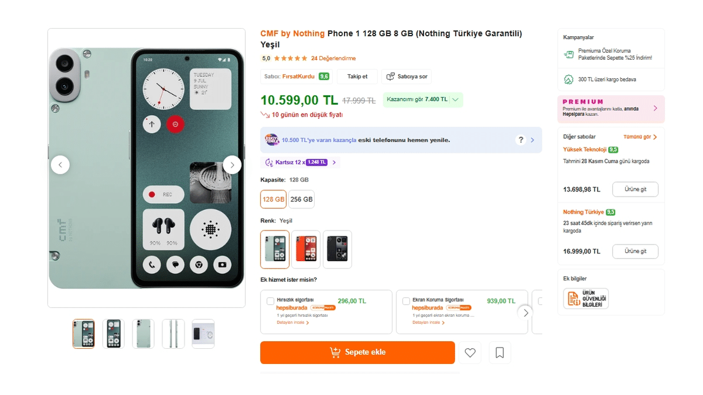
Task: Check the Ekran Koruma Sigortası box
Action: [x=407, y=300]
